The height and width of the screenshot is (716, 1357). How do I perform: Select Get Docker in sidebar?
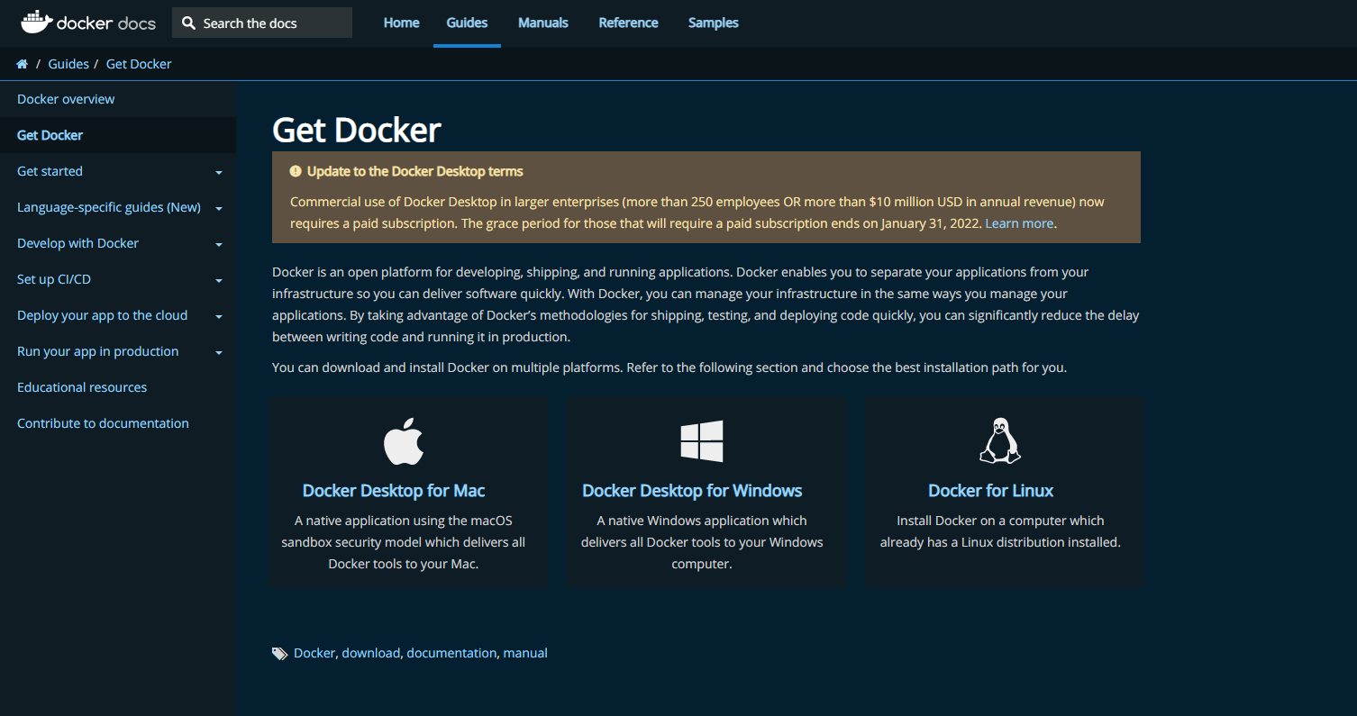50,135
